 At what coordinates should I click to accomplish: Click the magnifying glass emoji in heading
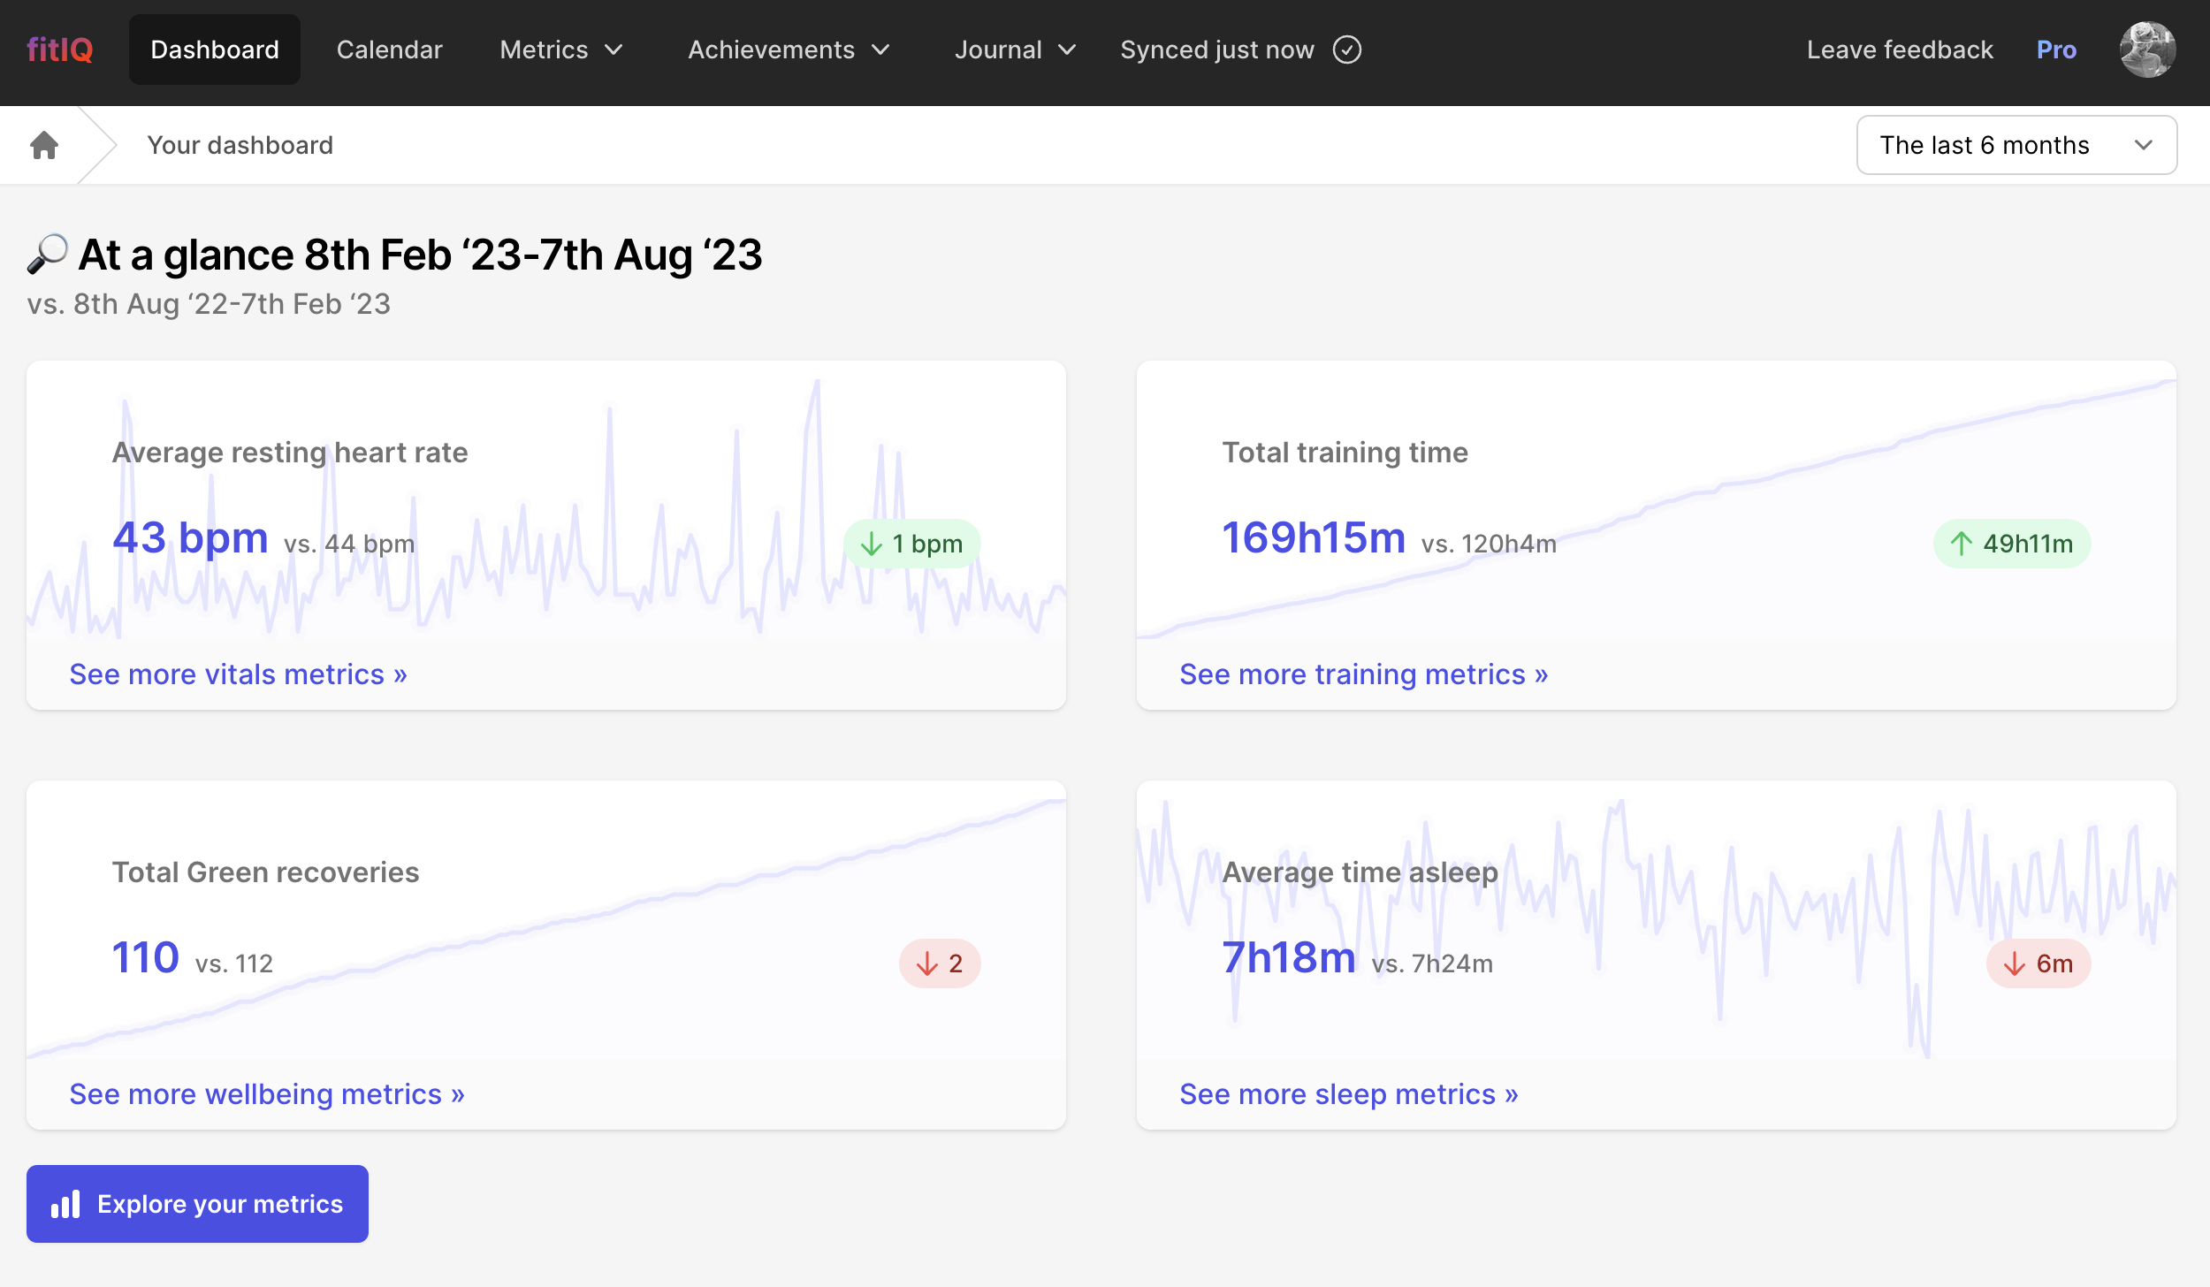pyautogui.click(x=48, y=255)
